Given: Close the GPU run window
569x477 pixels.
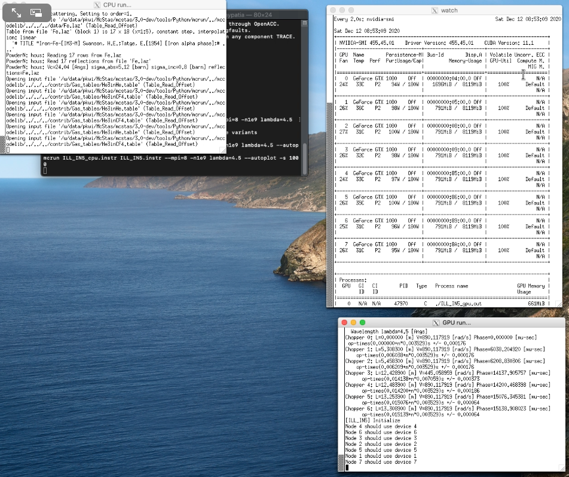Looking at the screenshot, I should [344, 323].
